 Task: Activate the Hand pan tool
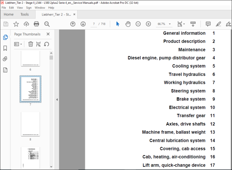128,24
